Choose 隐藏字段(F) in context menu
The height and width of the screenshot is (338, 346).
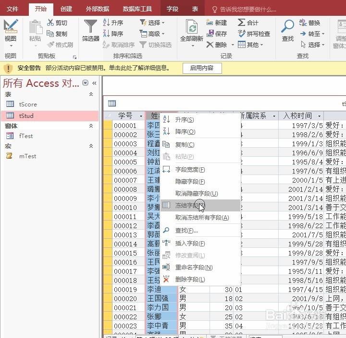[200, 181]
